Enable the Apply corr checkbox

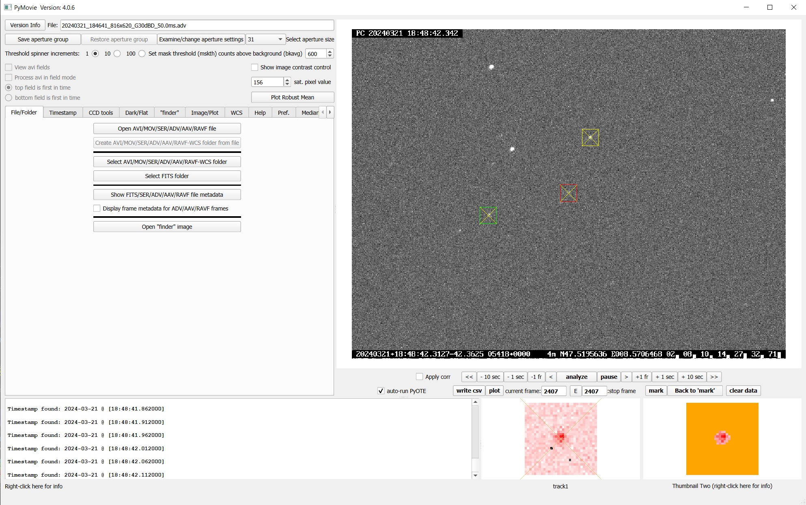(x=420, y=377)
